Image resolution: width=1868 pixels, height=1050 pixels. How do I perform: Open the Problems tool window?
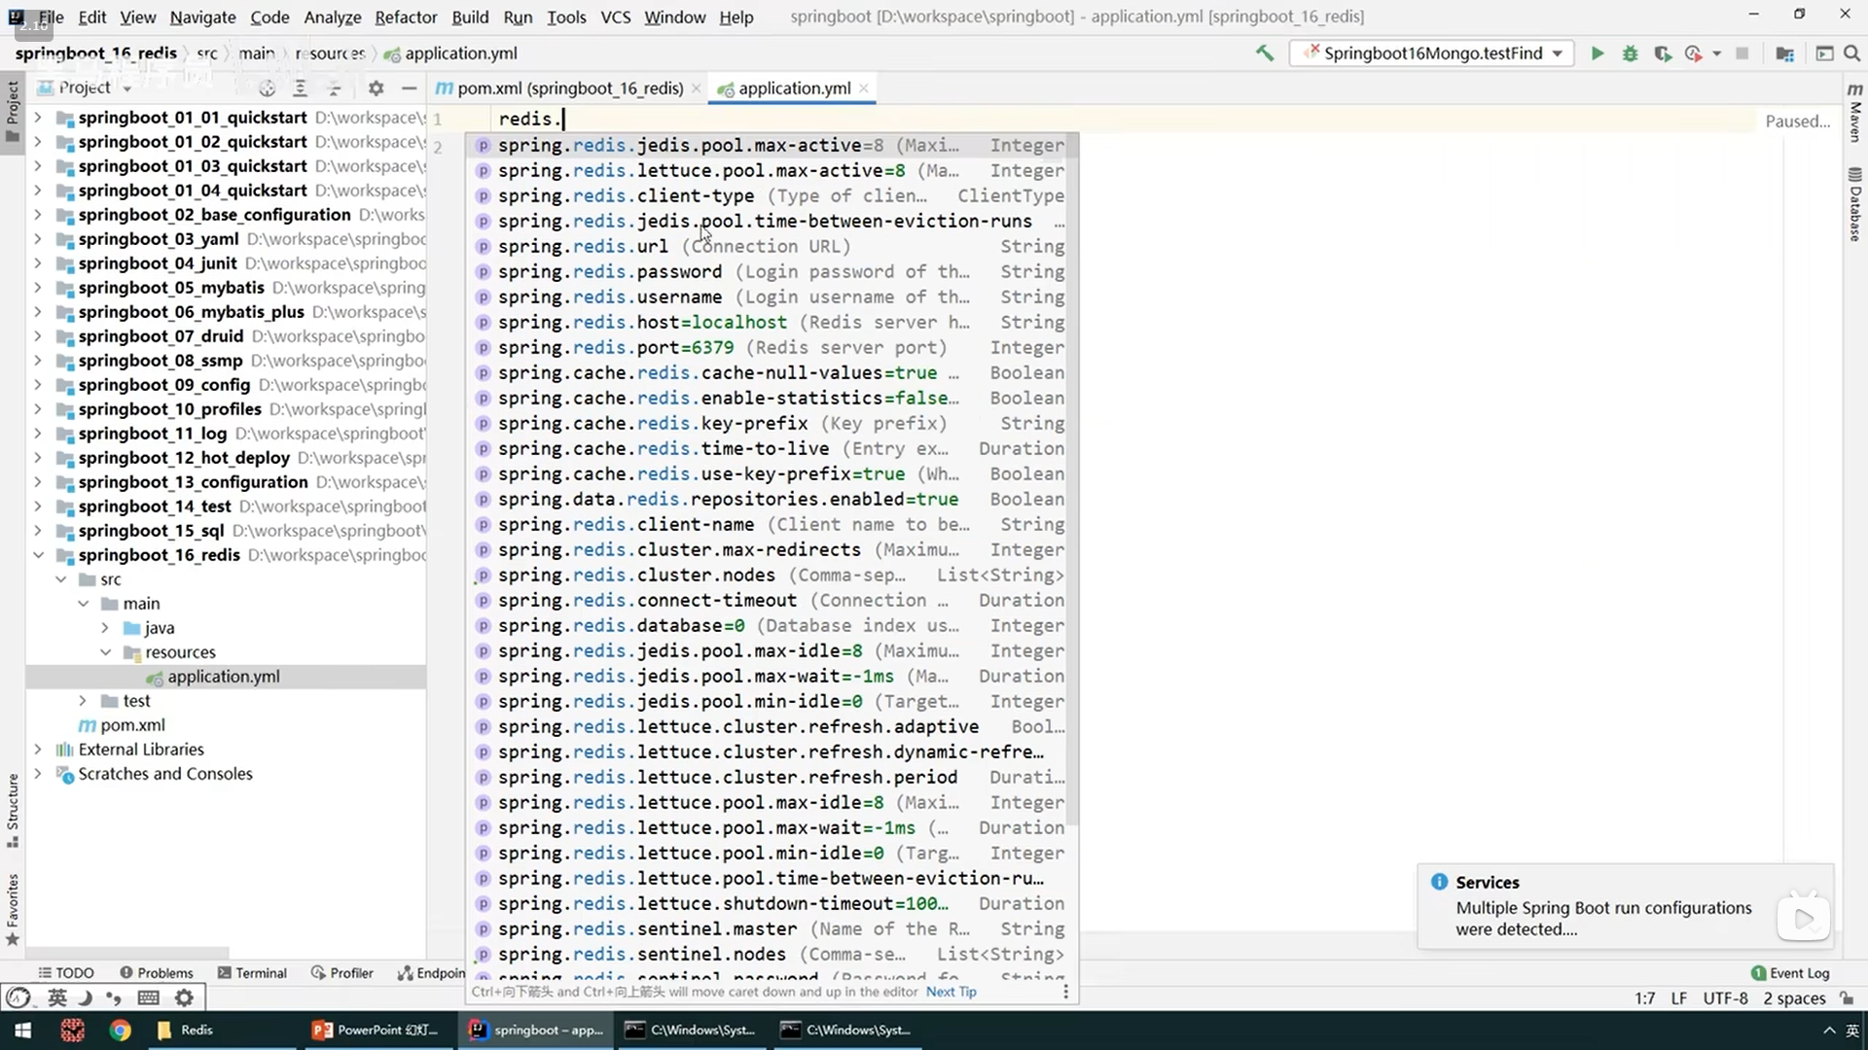[157, 973]
